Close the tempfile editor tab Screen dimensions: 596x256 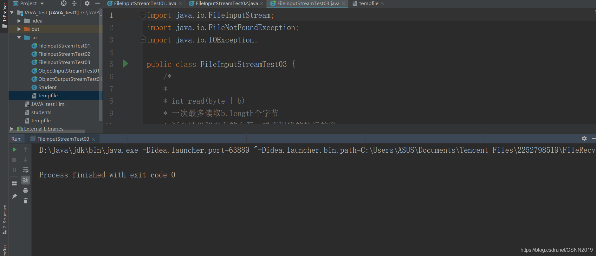(x=382, y=3)
